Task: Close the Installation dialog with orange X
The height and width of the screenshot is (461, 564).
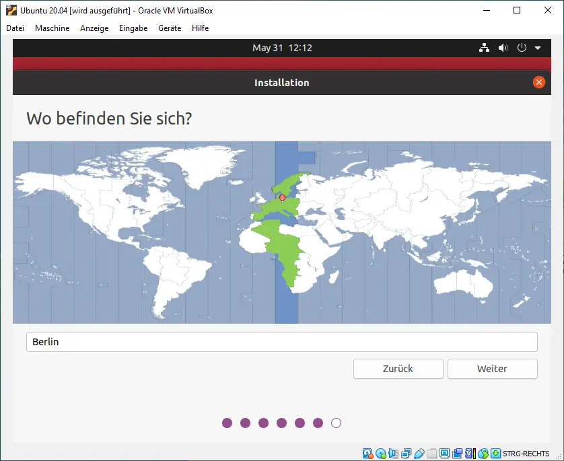Action: [538, 82]
